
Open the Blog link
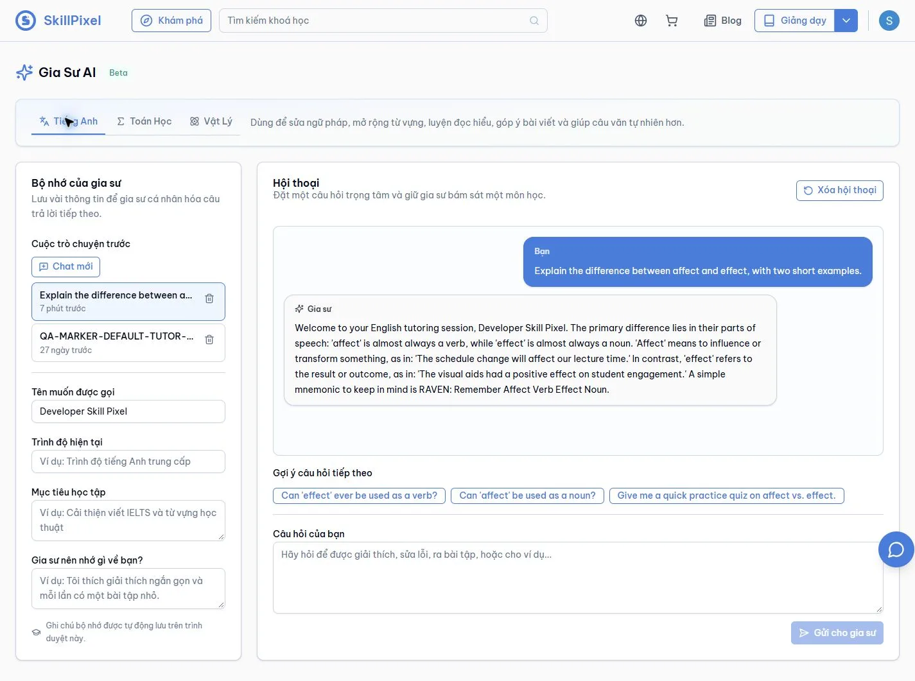click(722, 21)
